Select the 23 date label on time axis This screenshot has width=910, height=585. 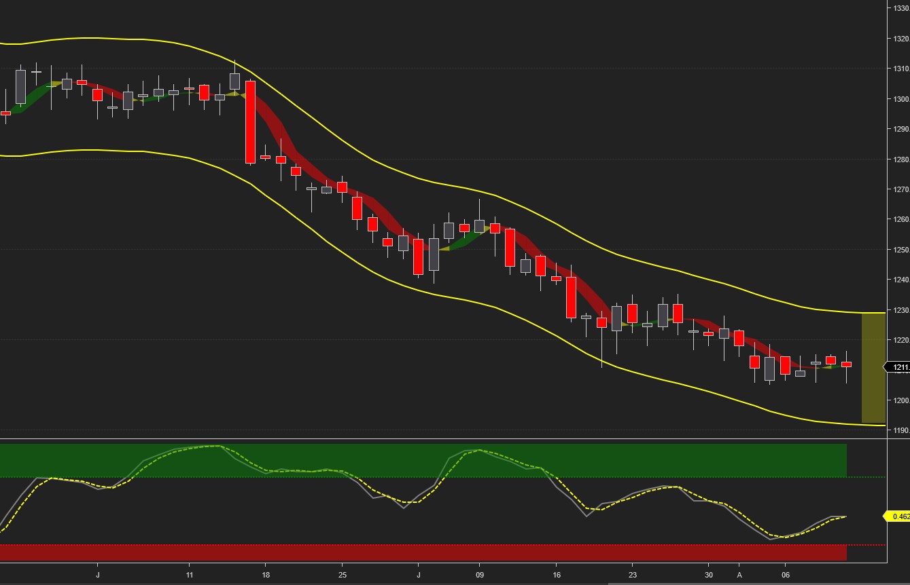point(633,574)
